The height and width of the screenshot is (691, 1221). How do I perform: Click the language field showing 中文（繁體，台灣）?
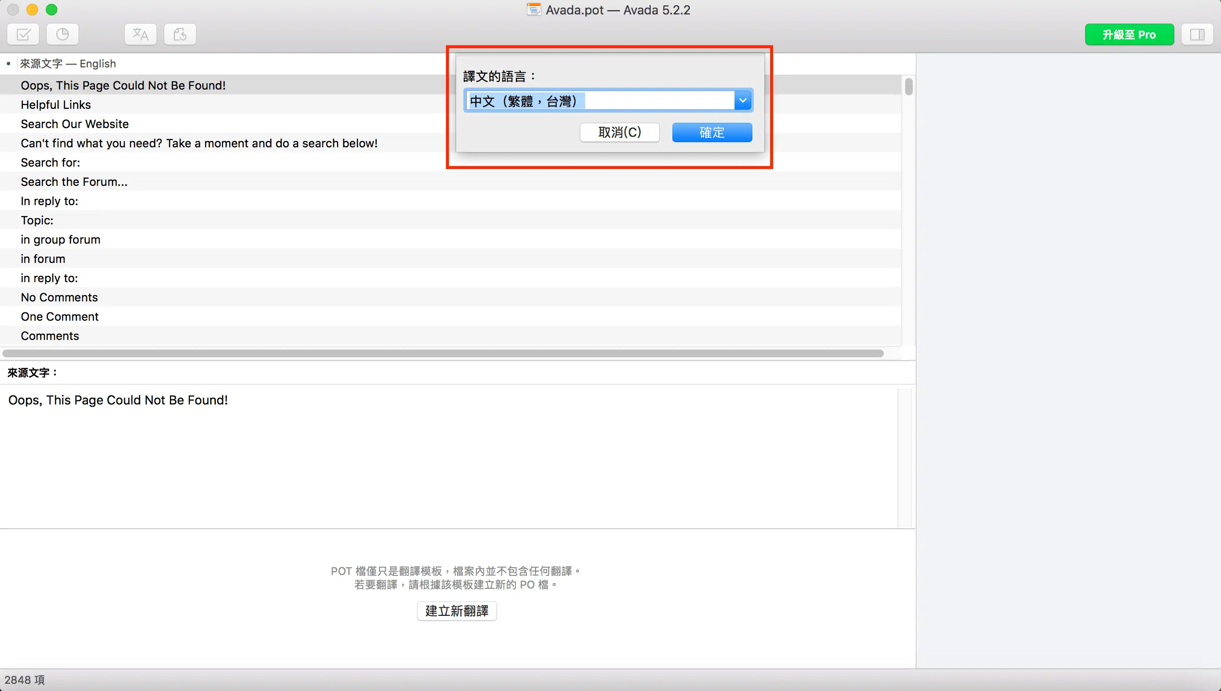[600, 101]
